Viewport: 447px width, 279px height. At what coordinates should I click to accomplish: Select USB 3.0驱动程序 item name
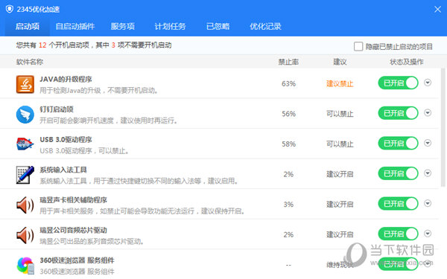pyautogui.click(x=66, y=140)
